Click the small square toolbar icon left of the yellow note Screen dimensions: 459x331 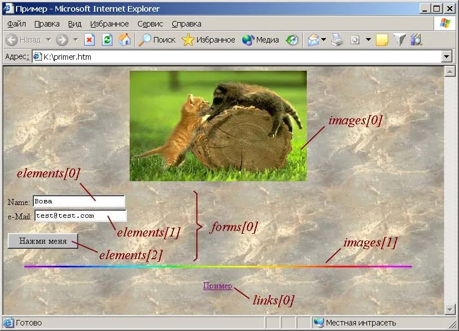355,40
